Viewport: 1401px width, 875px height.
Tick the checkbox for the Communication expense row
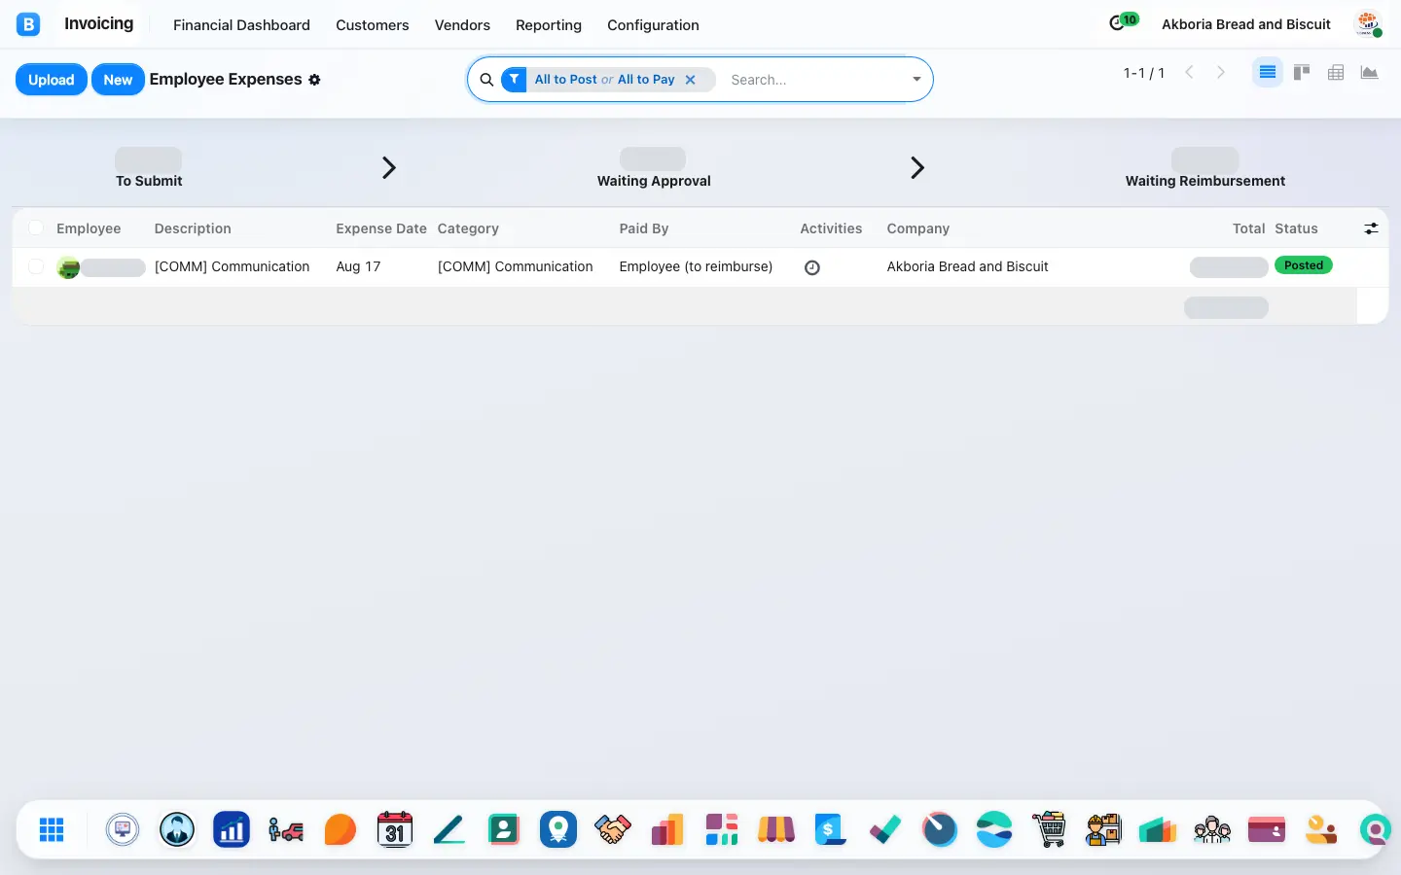pos(36,266)
